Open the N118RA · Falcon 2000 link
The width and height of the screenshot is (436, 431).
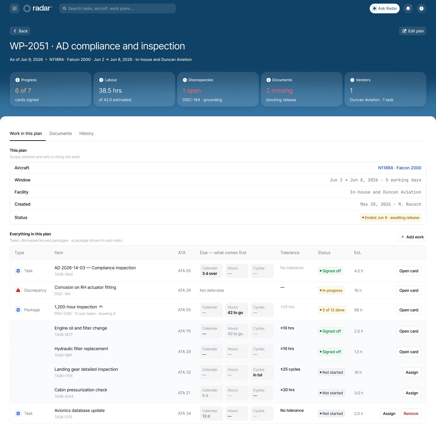tap(400, 168)
